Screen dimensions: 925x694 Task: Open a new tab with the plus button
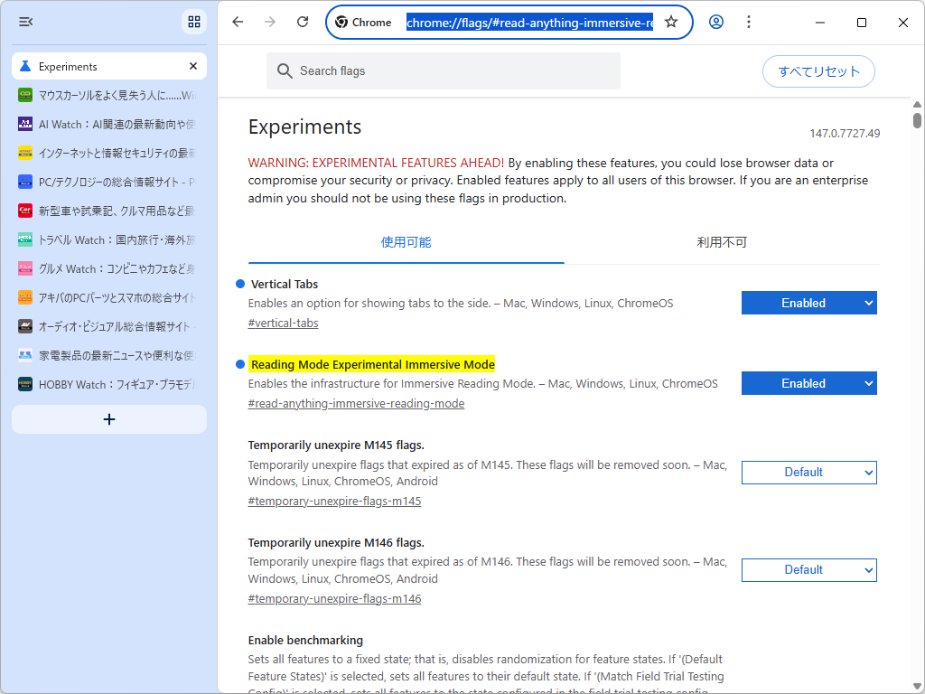(x=108, y=419)
